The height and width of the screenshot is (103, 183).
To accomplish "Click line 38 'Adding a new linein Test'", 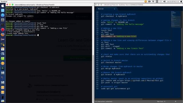I will point(122,48).
